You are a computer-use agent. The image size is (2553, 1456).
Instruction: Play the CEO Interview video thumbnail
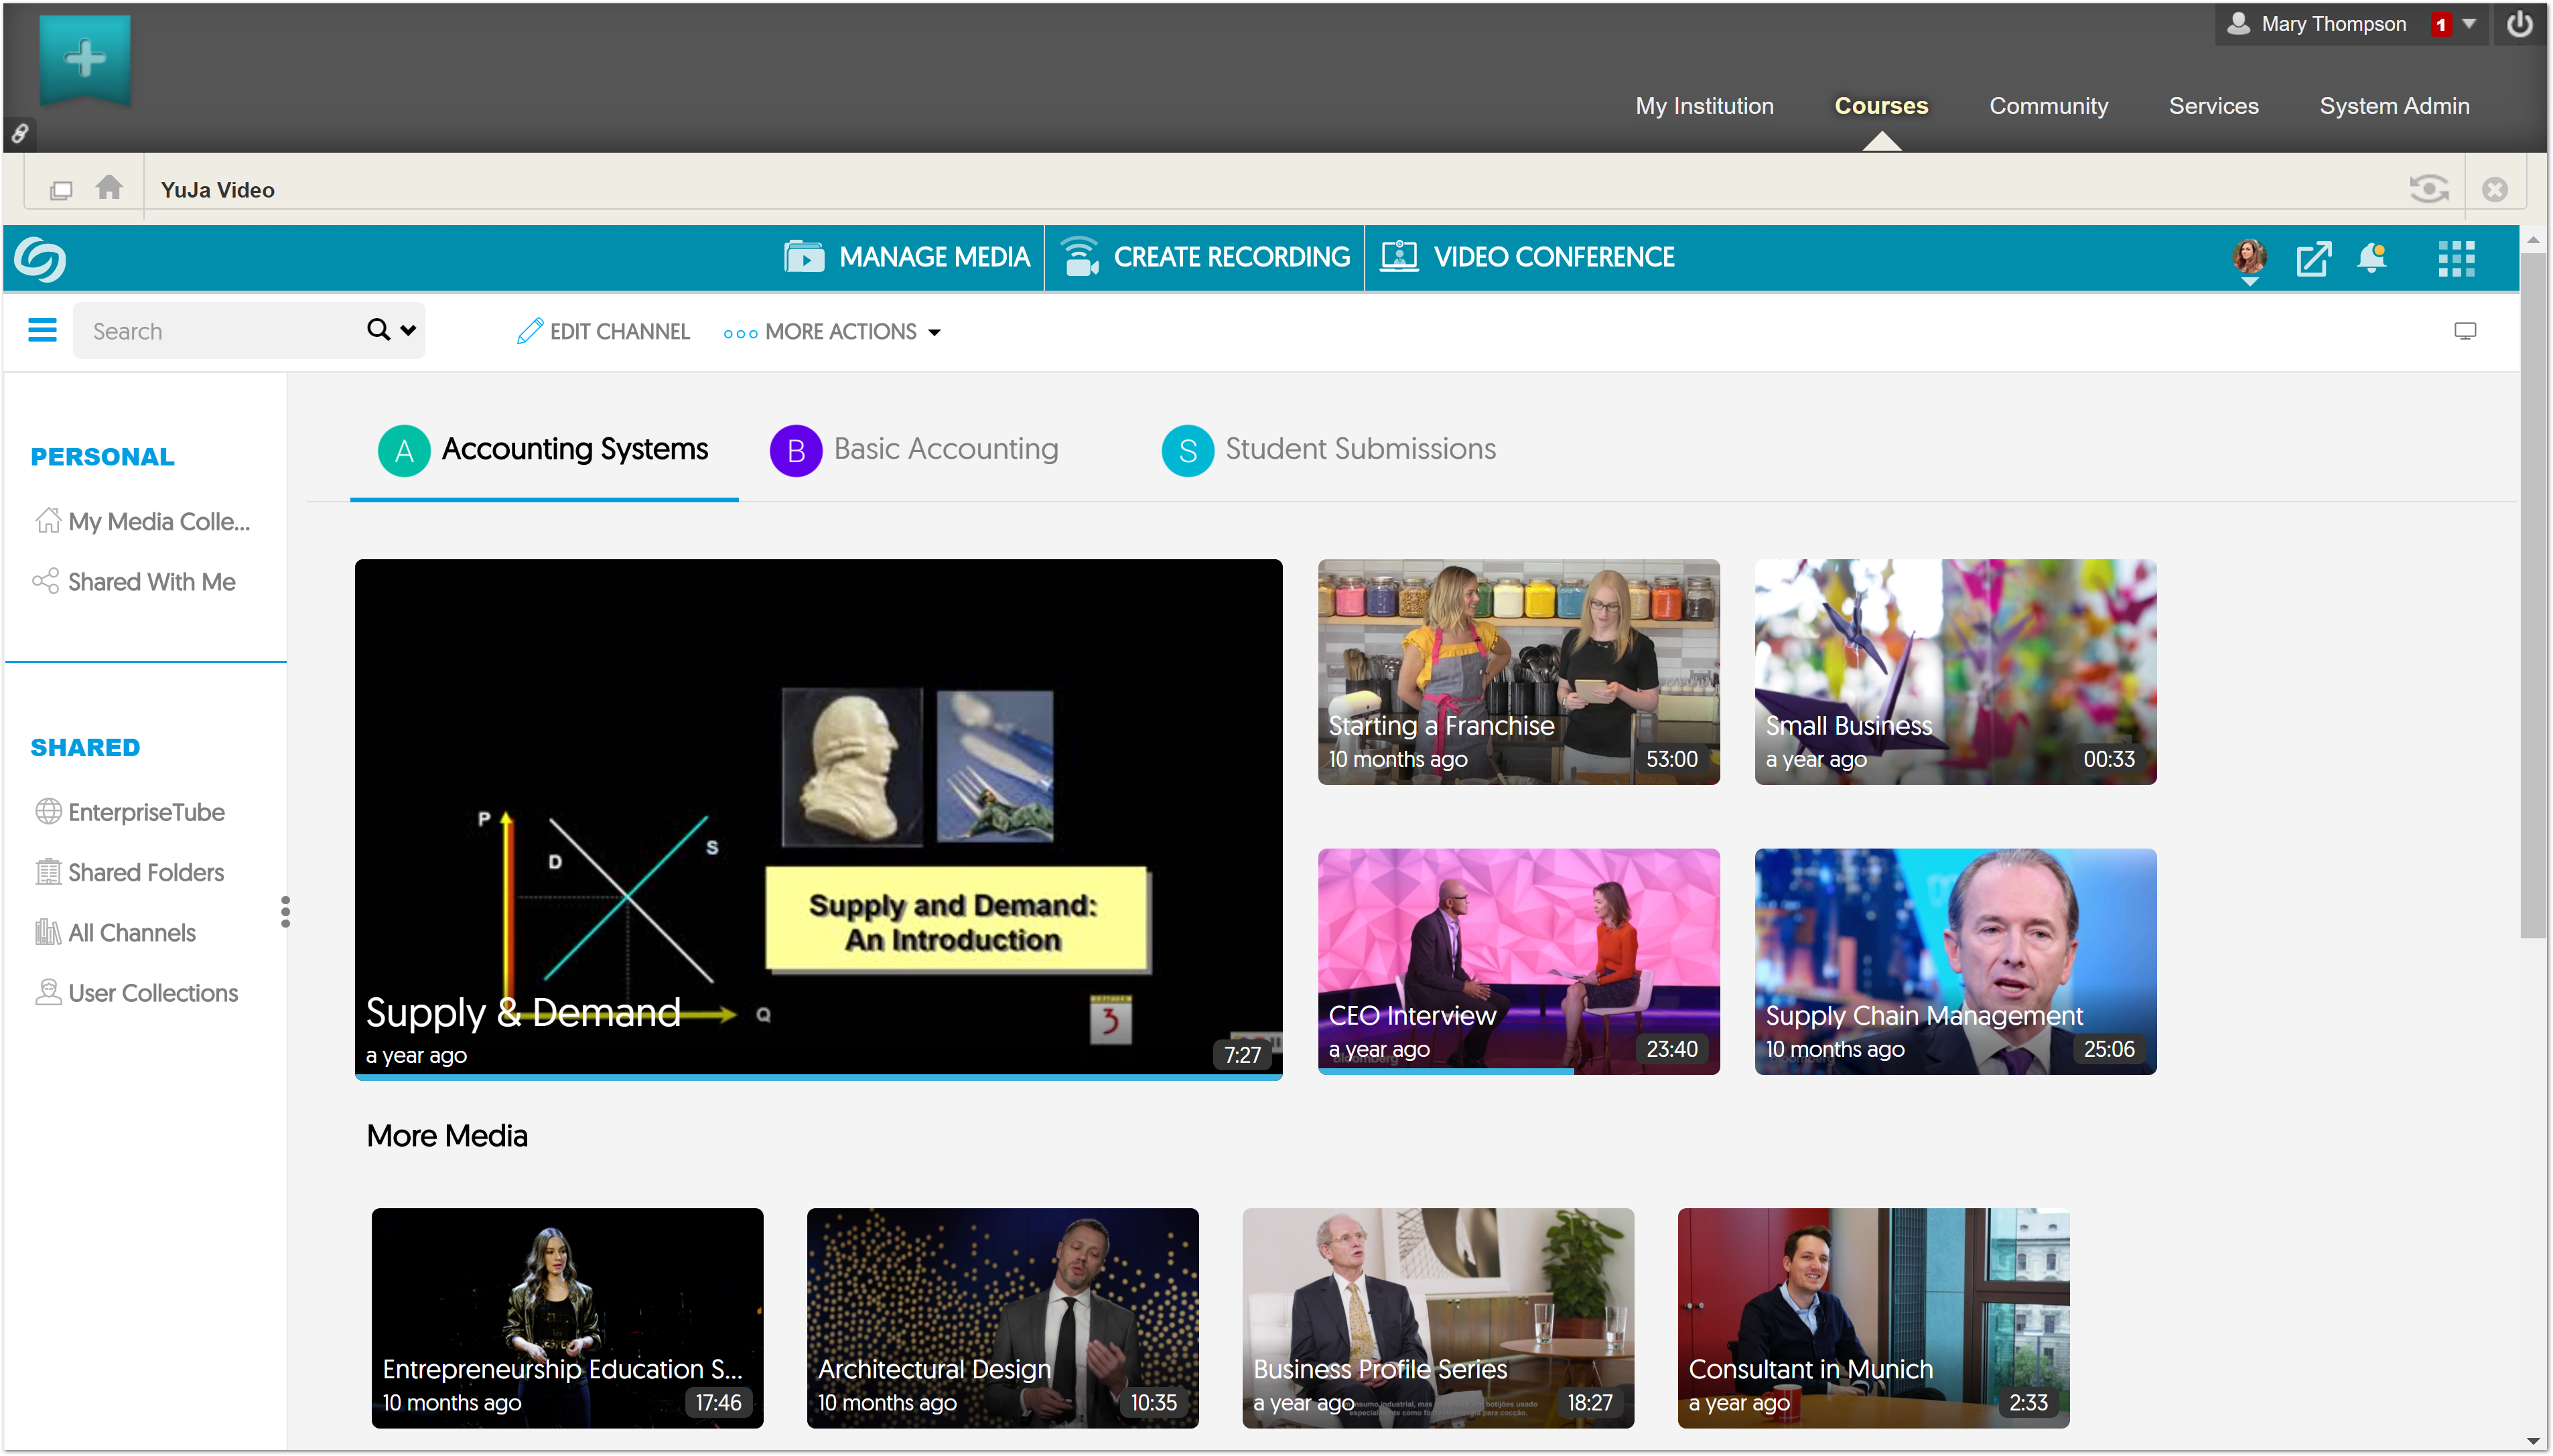[x=1518, y=960]
